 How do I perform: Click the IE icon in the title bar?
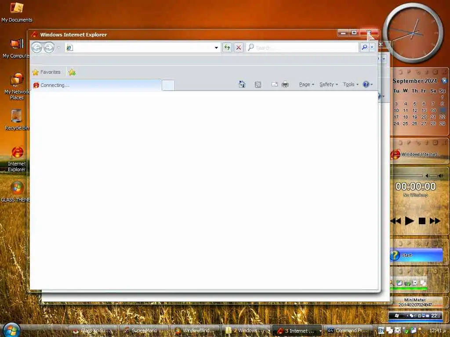coord(34,34)
